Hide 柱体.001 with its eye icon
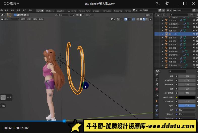This screenshot has width=198, height=133. [194, 31]
